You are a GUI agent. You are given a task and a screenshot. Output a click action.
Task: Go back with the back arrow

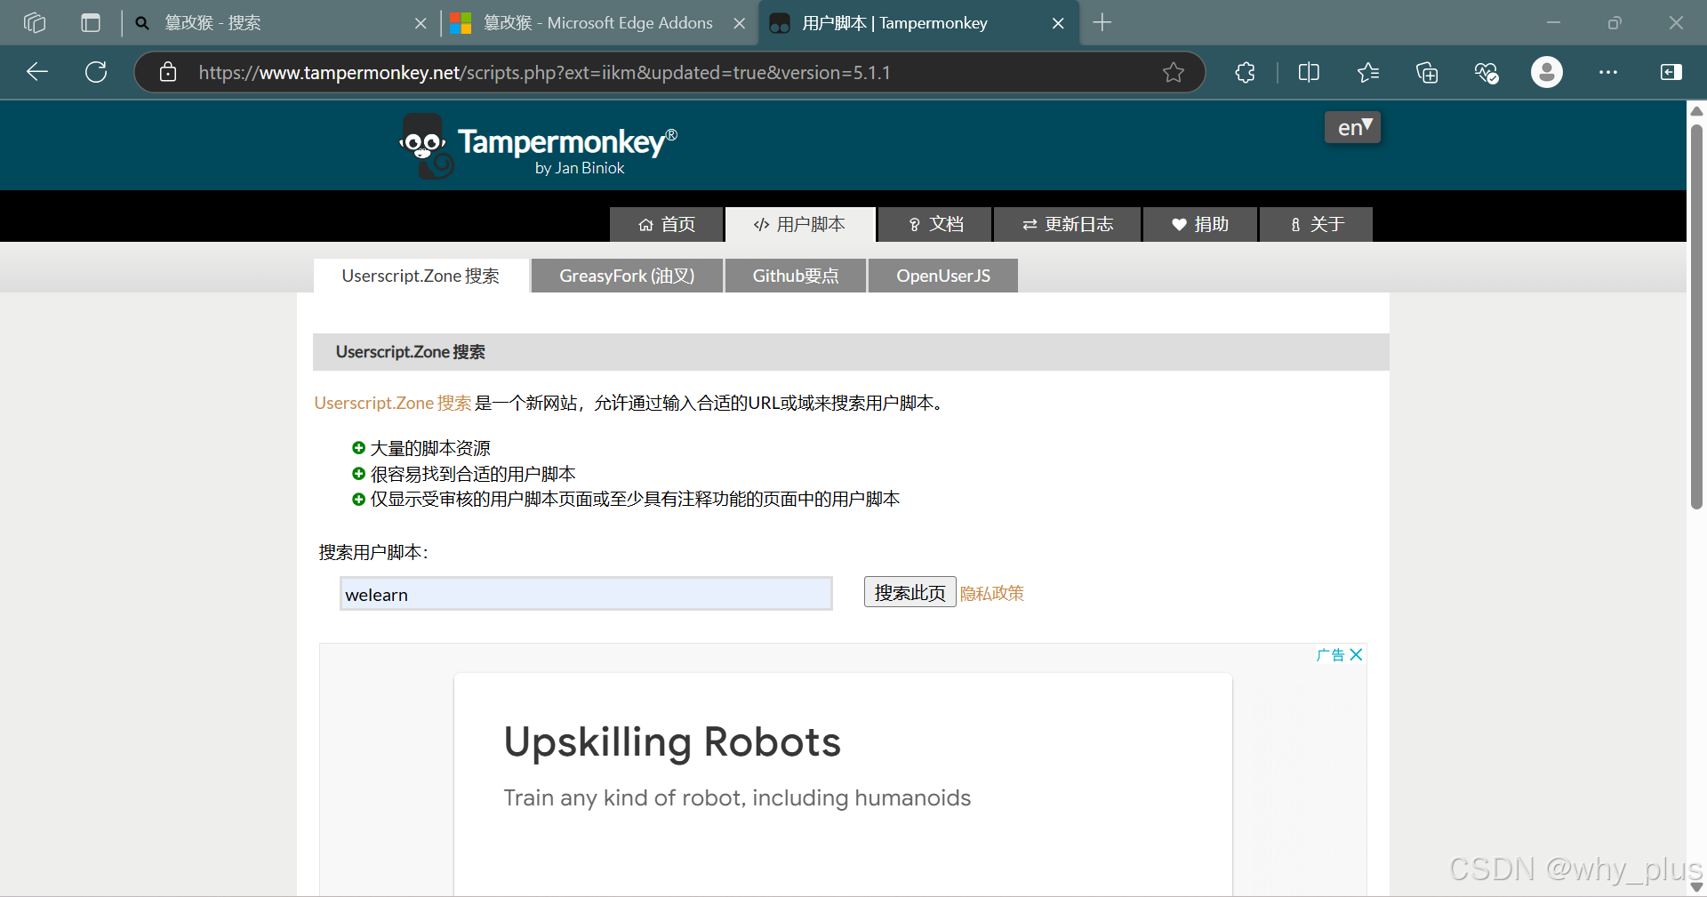coord(37,72)
